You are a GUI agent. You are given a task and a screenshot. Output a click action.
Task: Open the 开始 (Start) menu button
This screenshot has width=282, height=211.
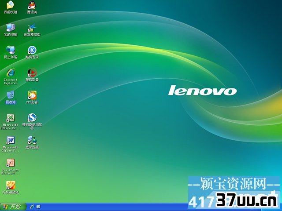click(x=13, y=207)
